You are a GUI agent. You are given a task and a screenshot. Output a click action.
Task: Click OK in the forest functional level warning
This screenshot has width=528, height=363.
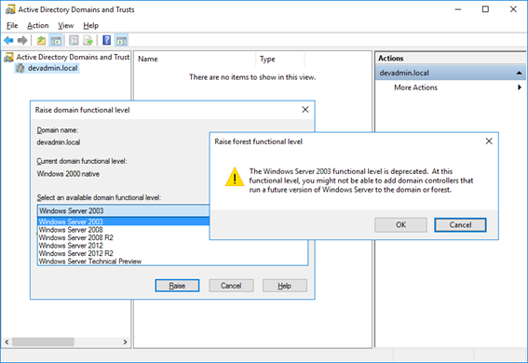pos(400,224)
